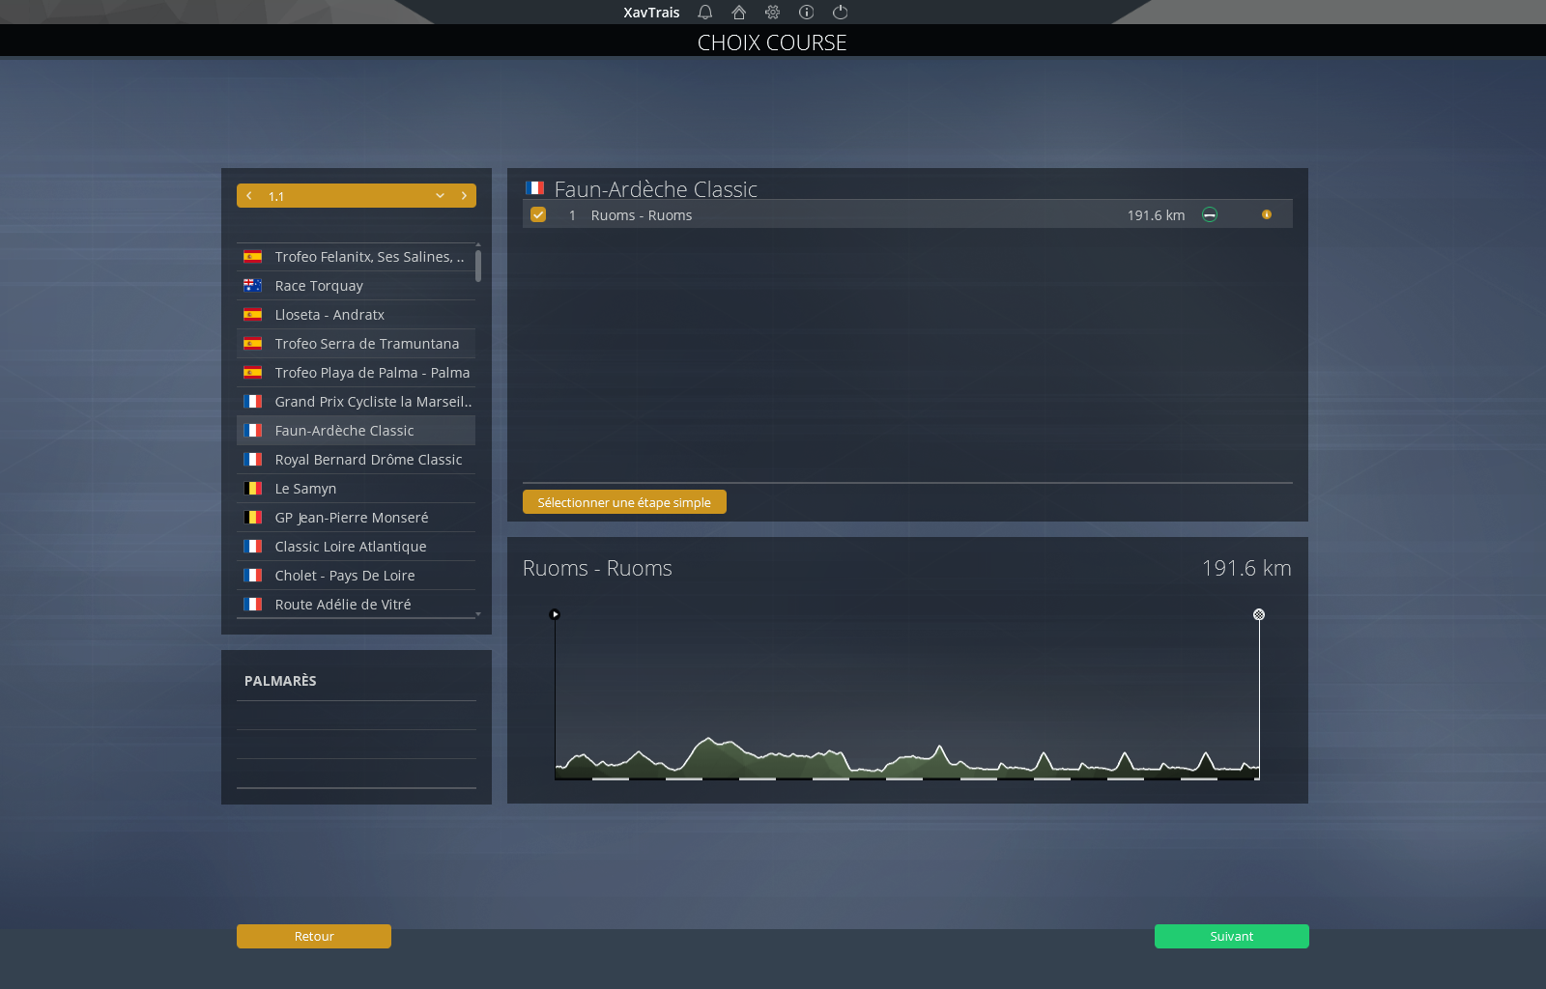1546x989 pixels.
Task: Click the XavTrais username
Action: 651,13
